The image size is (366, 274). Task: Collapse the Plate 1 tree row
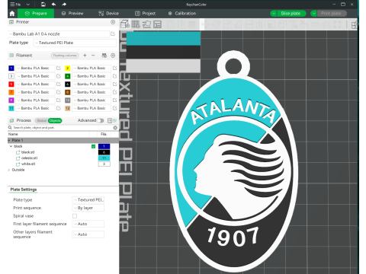[9, 140]
